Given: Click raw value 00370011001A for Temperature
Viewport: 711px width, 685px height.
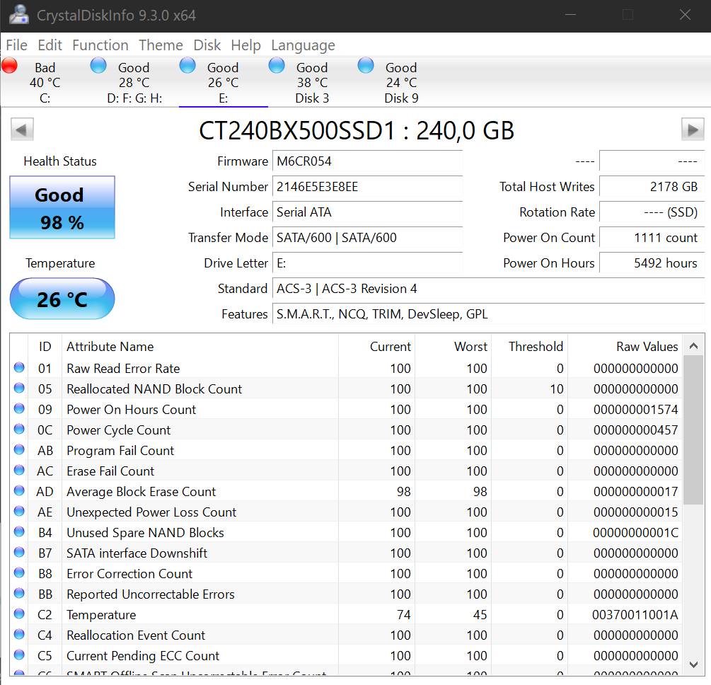Looking at the screenshot, I should [x=635, y=614].
